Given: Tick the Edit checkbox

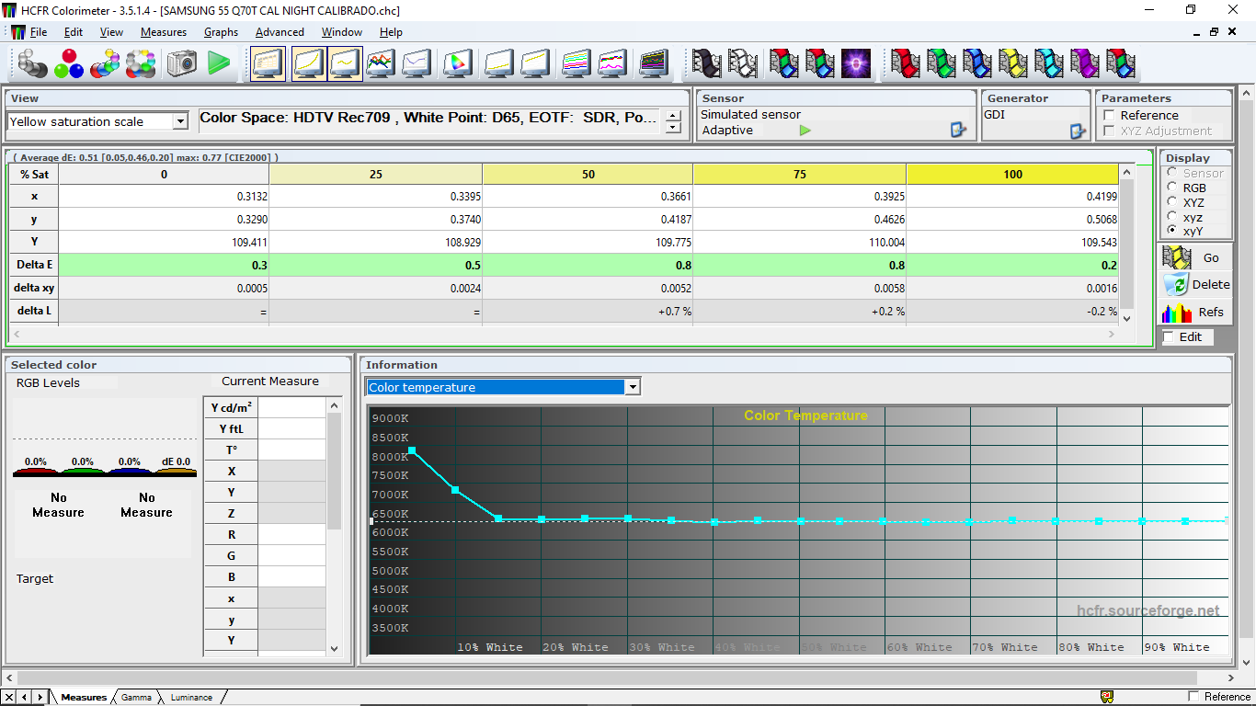Looking at the screenshot, I should click(x=1169, y=336).
